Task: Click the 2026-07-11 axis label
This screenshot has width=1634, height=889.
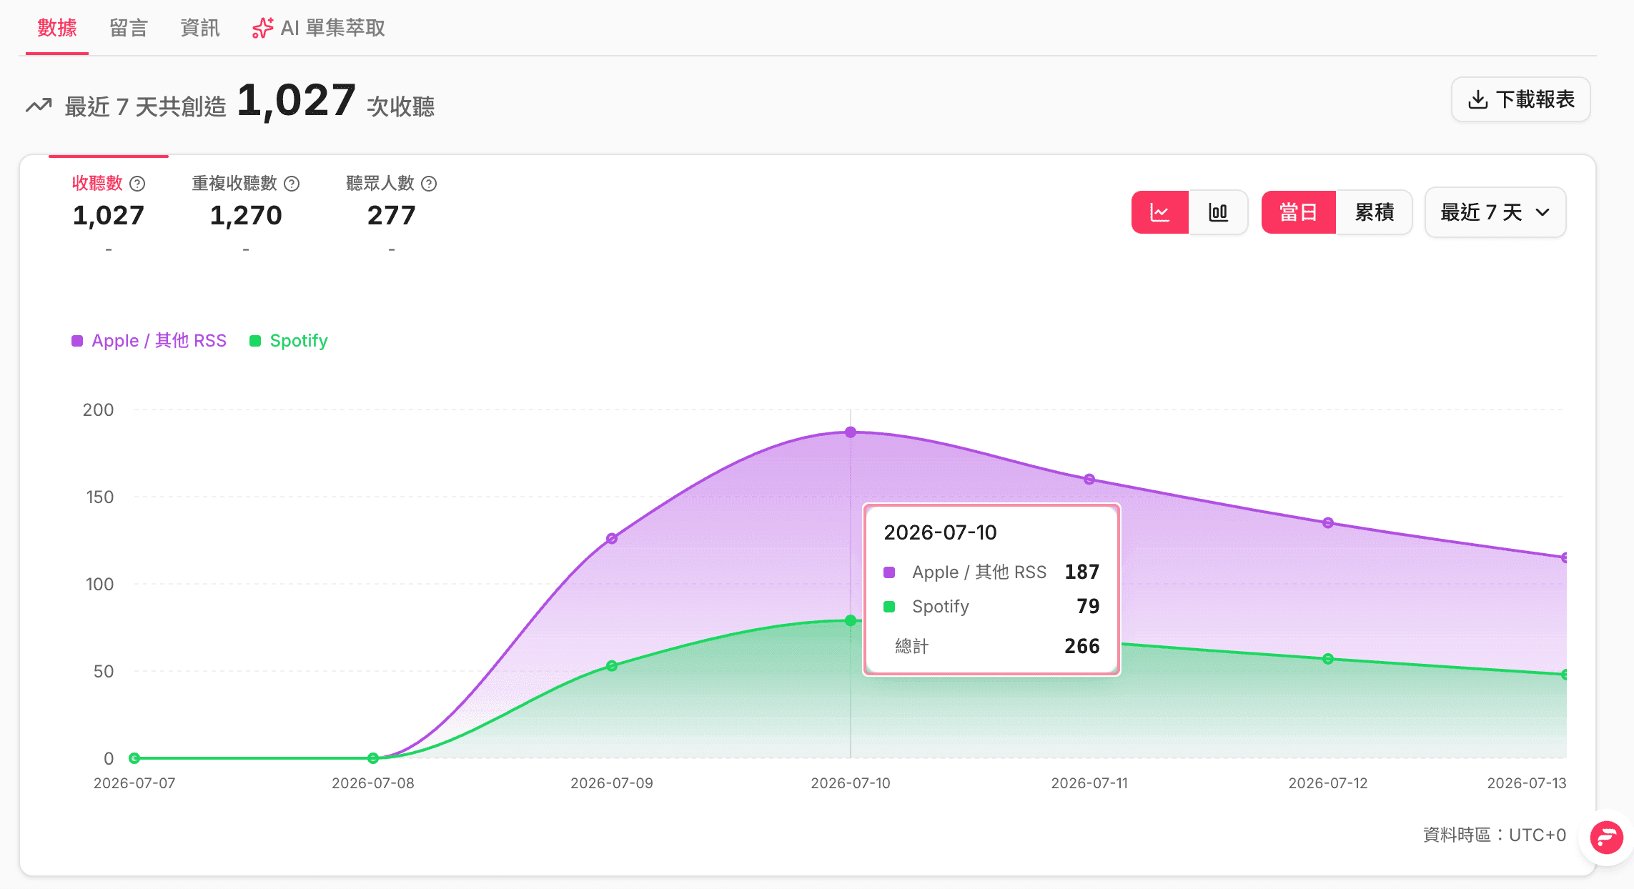Action: click(1089, 783)
